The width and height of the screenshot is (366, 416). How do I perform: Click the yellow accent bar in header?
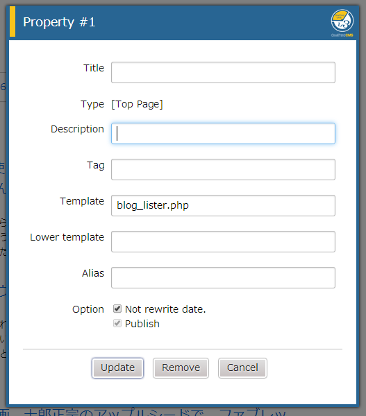[x=13, y=21]
